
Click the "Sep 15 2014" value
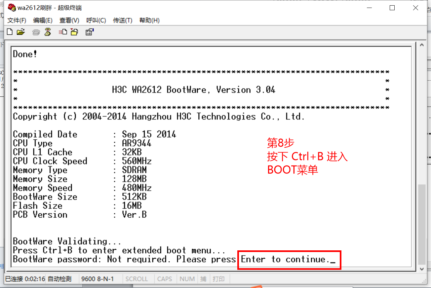149,134
